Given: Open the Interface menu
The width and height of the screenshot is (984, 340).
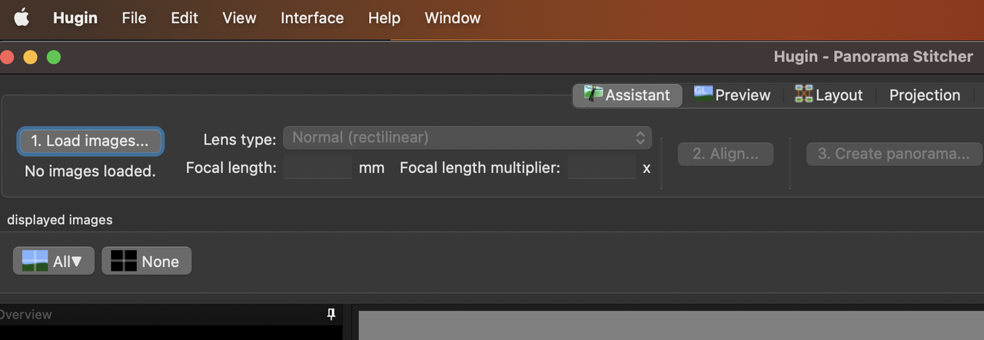Looking at the screenshot, I should [312, 18].
